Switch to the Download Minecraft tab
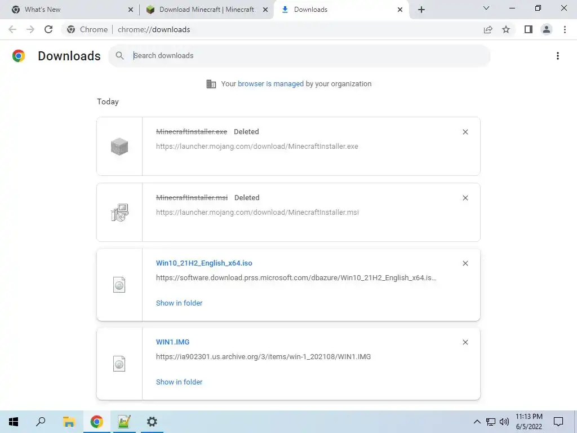 pos(206,10)
